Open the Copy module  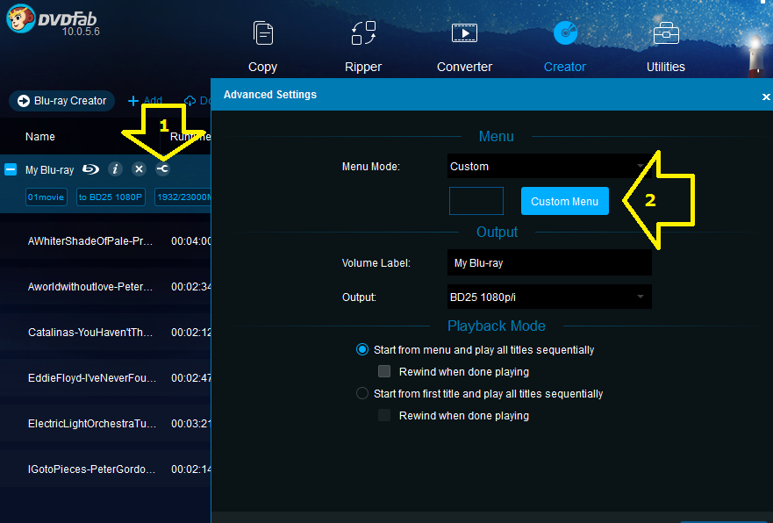[x=262, y=46]
